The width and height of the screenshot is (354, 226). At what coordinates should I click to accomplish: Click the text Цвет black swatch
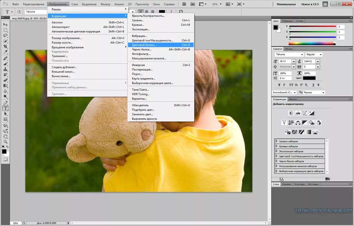point(309,78)
